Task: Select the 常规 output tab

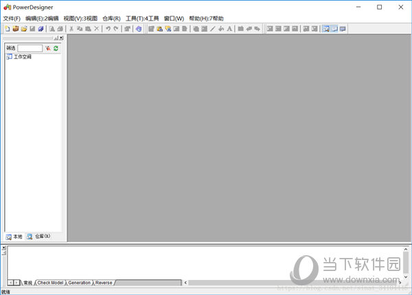Action: [x=27, y=283]
